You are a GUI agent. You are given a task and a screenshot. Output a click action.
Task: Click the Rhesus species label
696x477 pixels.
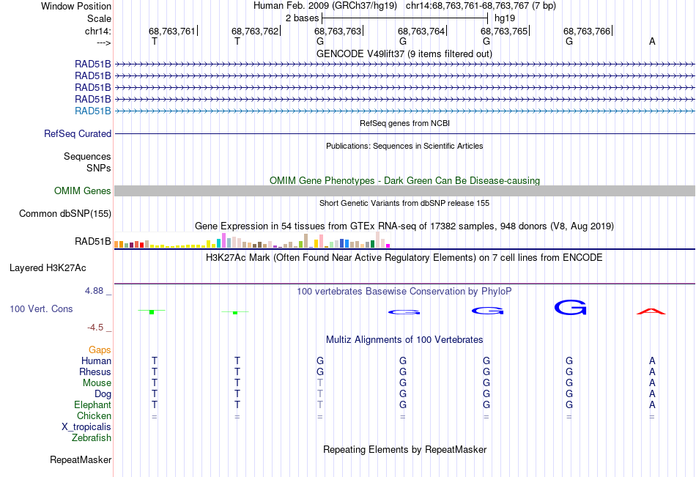(x=95, y=372)
